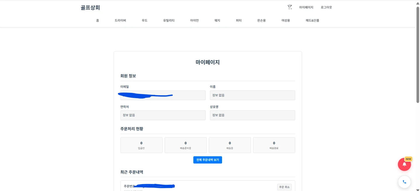Screen dimensions: 420x191
Task: Click the 주문 취소 button
Action: coord(284,187)
